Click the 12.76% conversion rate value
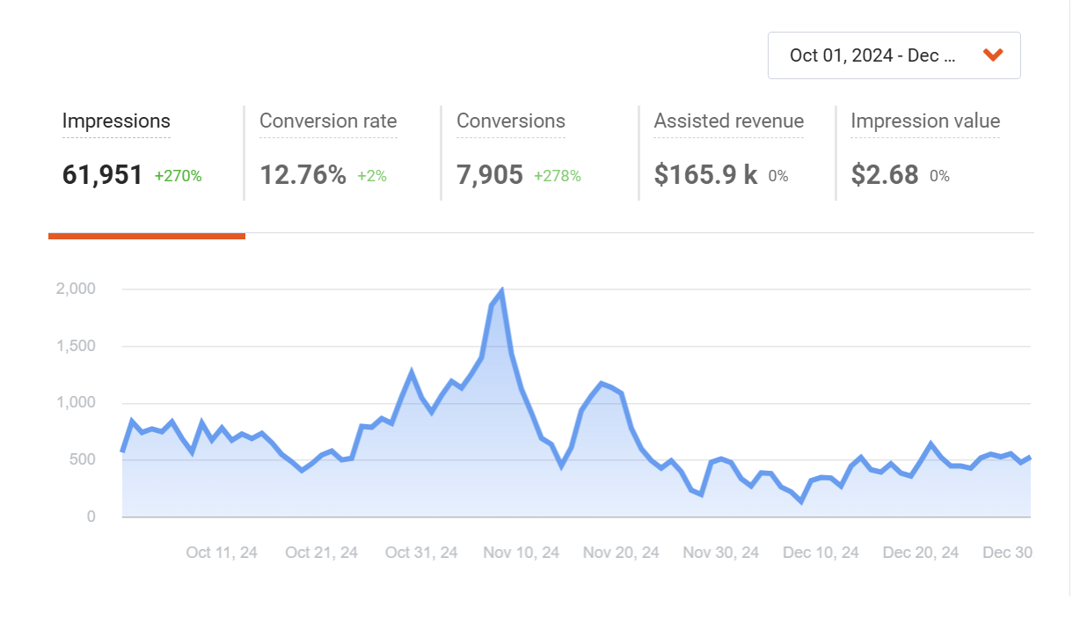The width and height of the screenshot is (1087, 638). click(303, 175)
